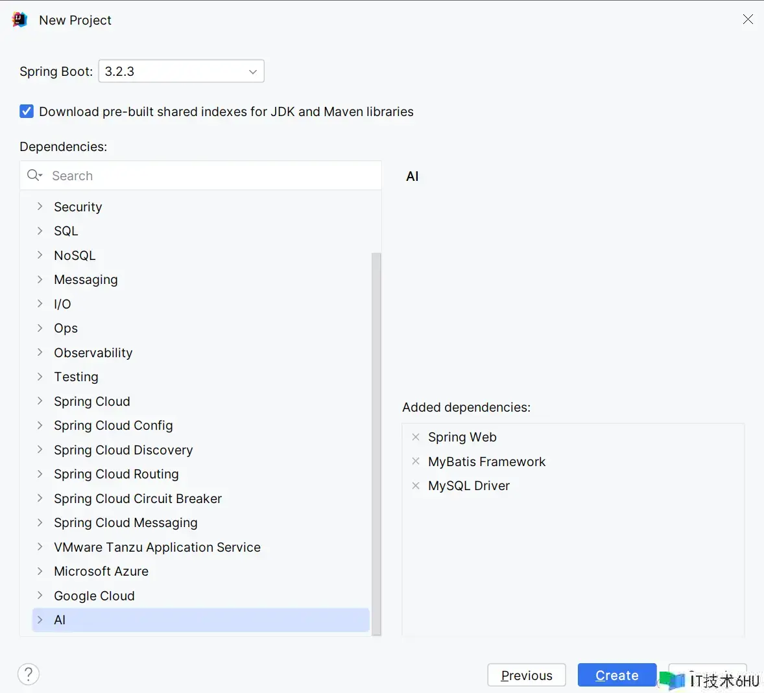Expand the AI category chevron
This screenshot has height=693, width=764.
pyautogui.click(x=40, y=620)
